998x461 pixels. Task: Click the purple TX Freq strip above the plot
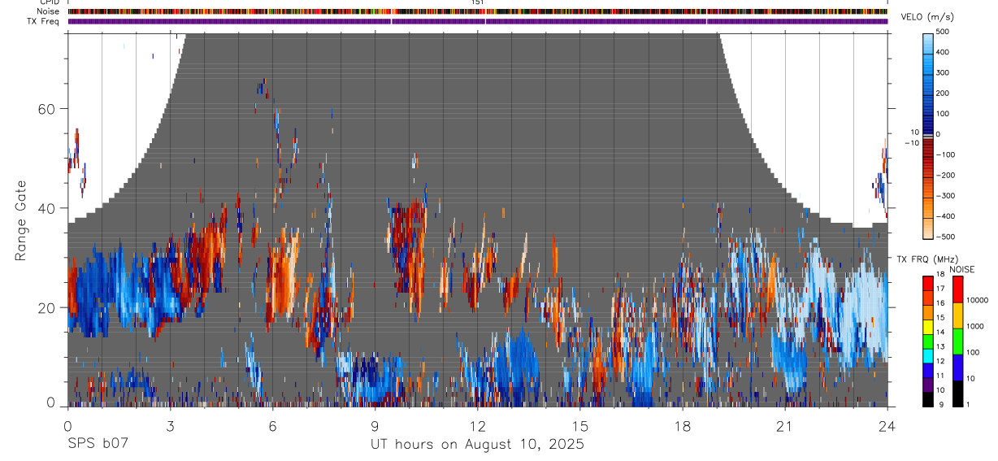click(x=478, y=21)
